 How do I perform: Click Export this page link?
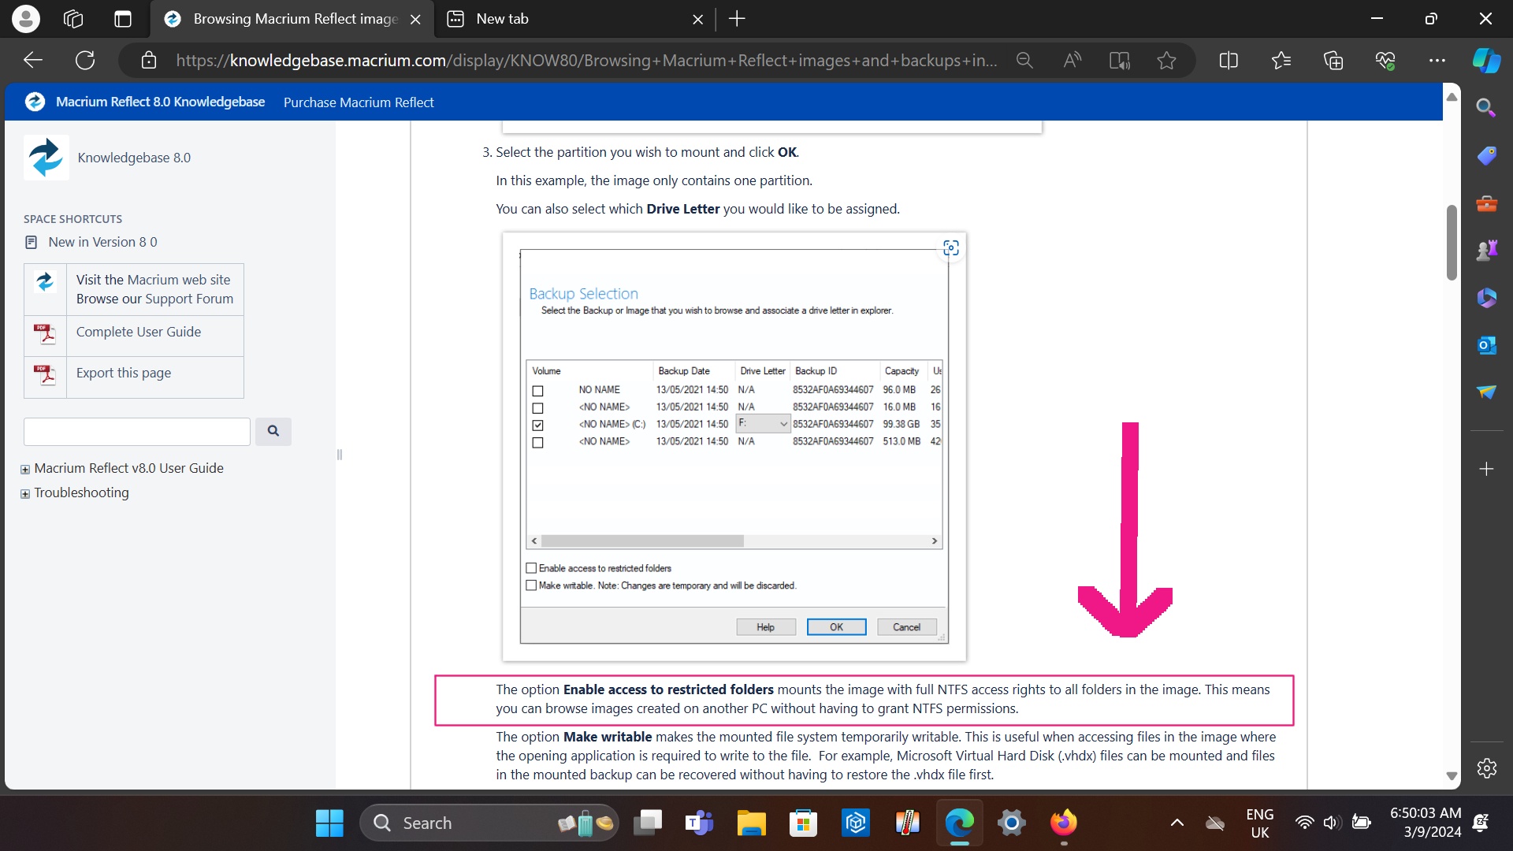123,373
